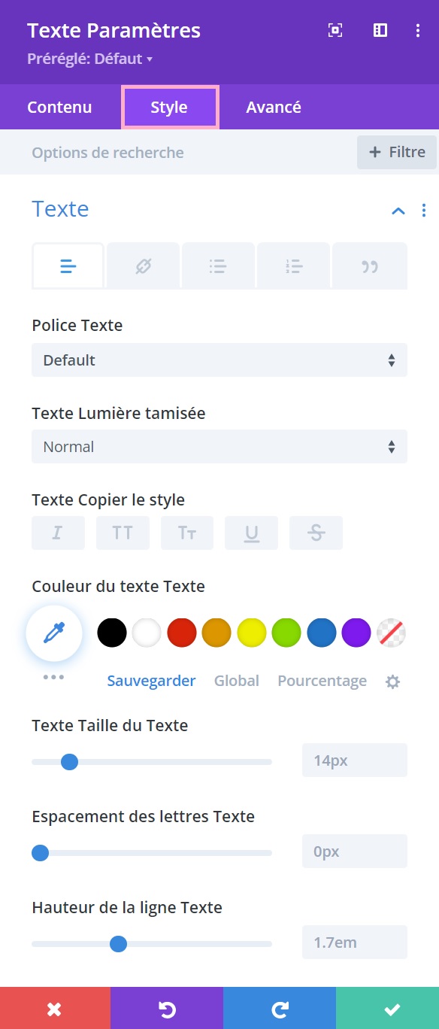This screenshot has height=1029, width=439.
Task: Click the Filtre button
Action: [x=397, y=152]
